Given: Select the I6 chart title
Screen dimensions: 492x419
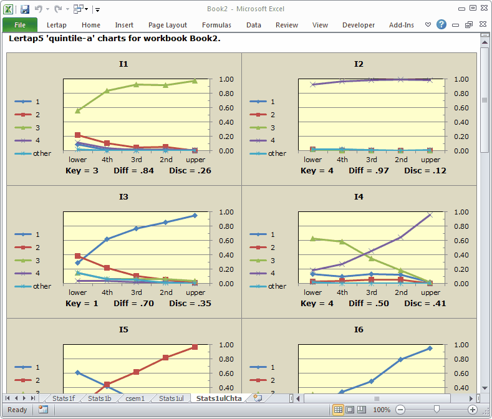Looking at the screenshot, I should (359, 330).
